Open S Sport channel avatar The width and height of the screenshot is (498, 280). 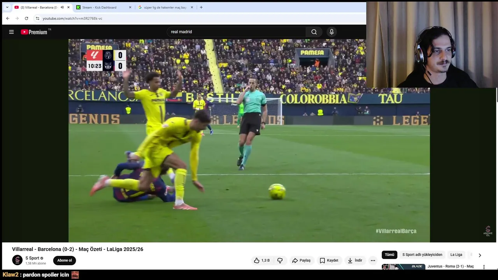pos(17,260)
